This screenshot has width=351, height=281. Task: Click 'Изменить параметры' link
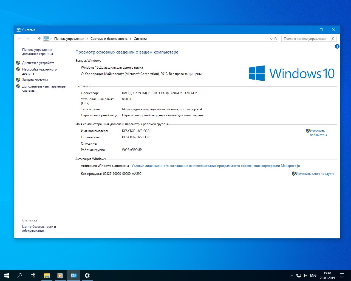[x=318, y=133]
